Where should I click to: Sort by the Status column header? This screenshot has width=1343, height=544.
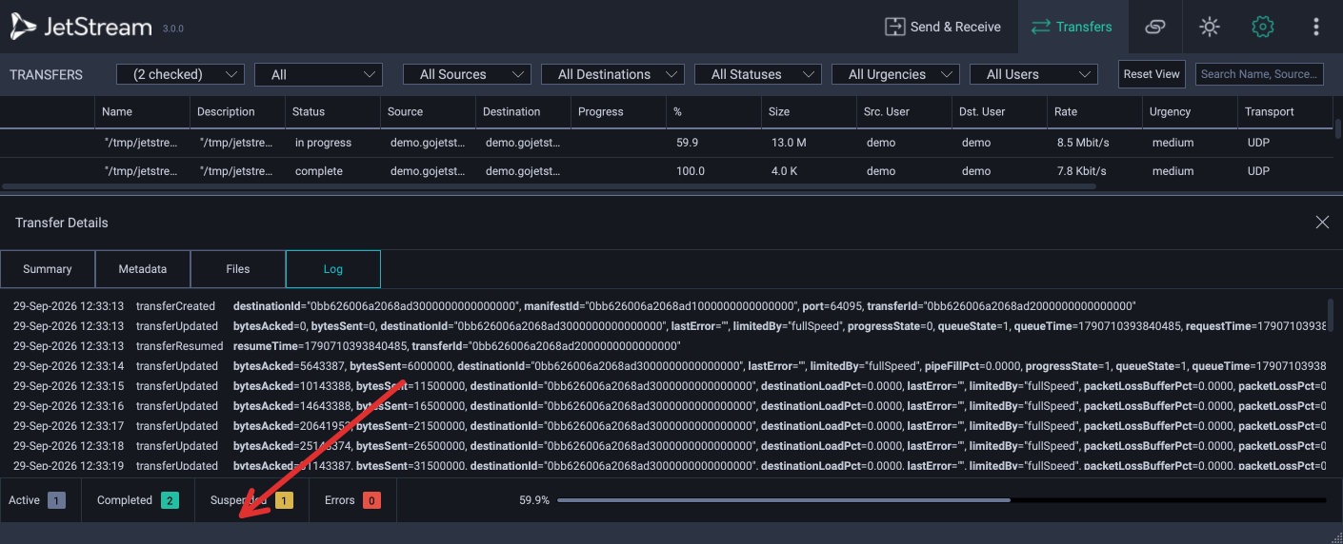pyautogui.click(x=333, y=111)
